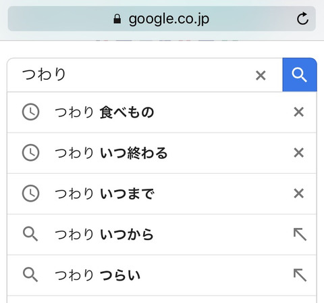
Task: Remove つわり 食べもの from search history
Action: [x=299, y=112]
